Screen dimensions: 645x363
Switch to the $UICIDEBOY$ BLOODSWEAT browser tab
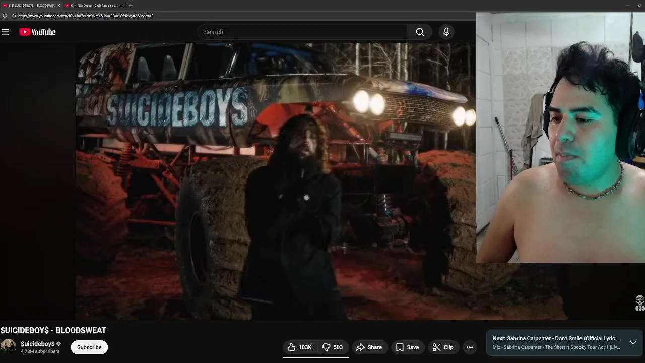pyautogui.click(x=32, y=5)
